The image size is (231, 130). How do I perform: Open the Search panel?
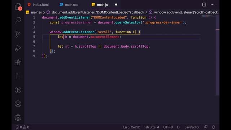tap(18, 20)
